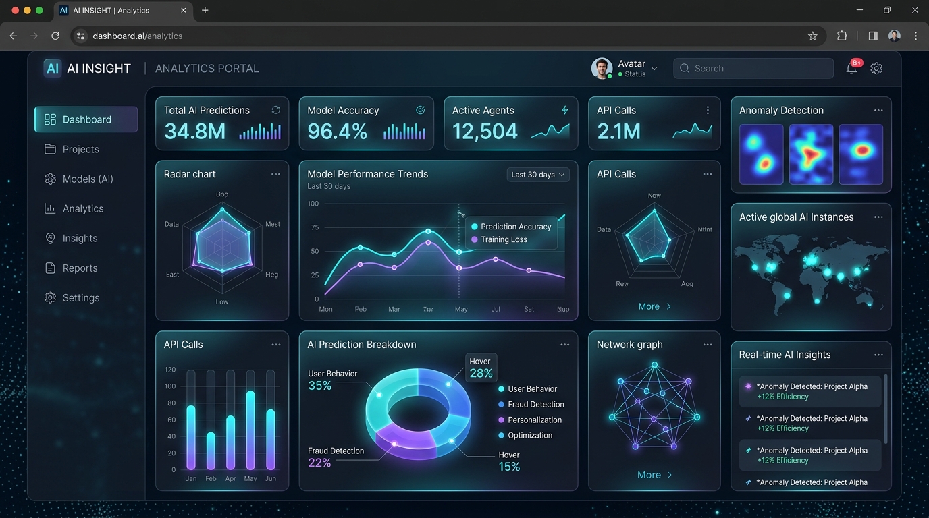Toggle the browser side panel icon
This screenshot has height=518, width=929.
tap(873, 36)
